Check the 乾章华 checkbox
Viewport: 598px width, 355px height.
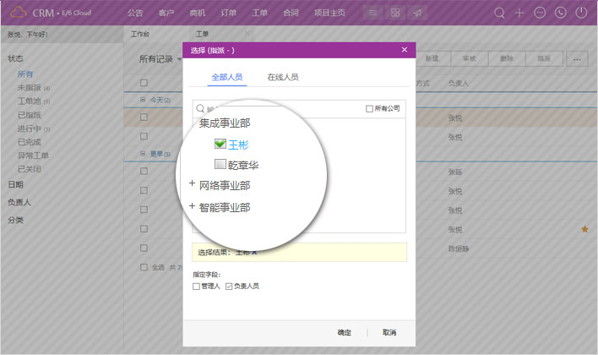tap(220, 165)
